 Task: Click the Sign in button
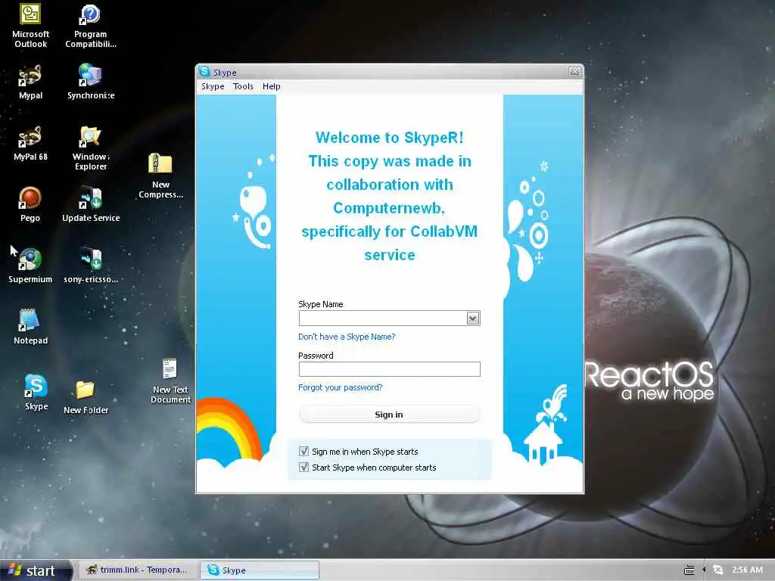[389, 415]
